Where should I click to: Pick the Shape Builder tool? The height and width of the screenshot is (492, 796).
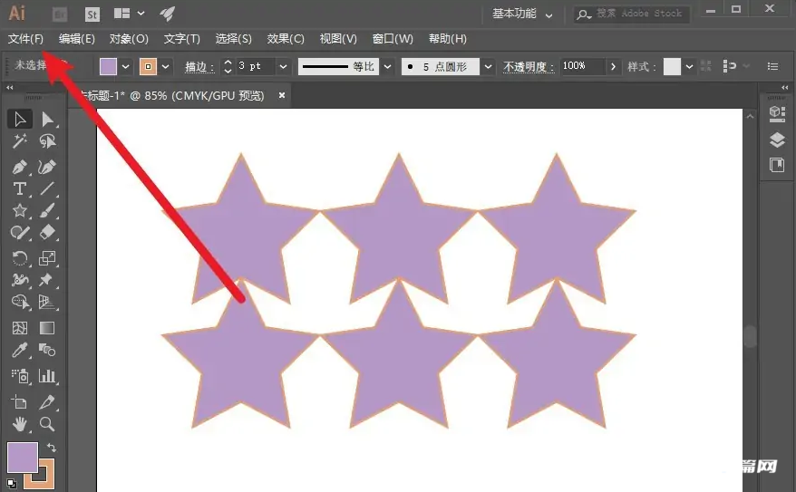pos(20,303)
